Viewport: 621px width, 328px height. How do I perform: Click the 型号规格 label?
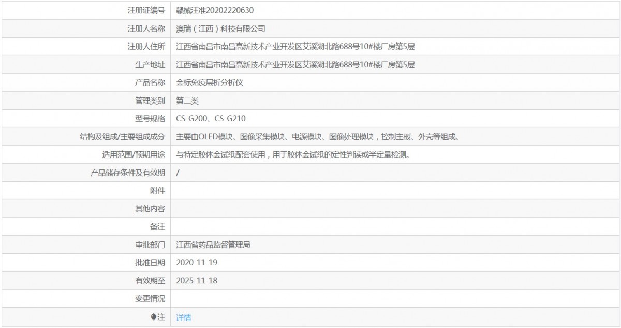click(150, 119)
